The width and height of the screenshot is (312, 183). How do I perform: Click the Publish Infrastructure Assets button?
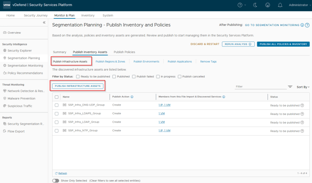point(78,86)
